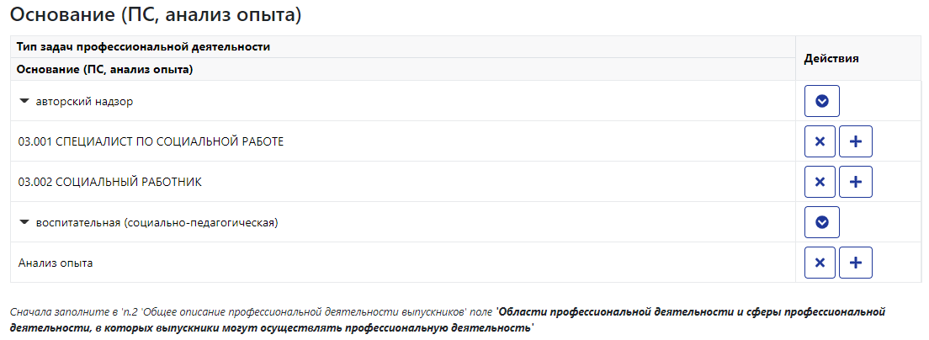Delete the 03.002 СОЦИАЛЬНЫЙ РАБОТНИК row
The image size is (929, 340).
[x=820, y=182]
